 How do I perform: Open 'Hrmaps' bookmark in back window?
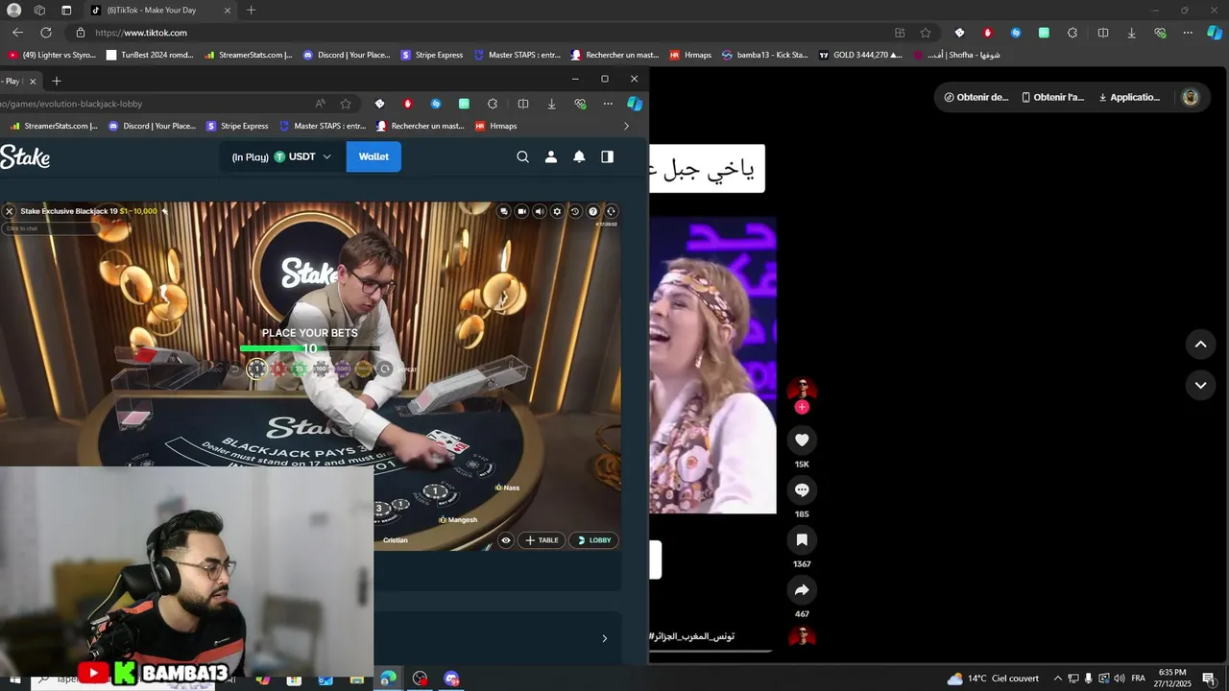[690, 55]
